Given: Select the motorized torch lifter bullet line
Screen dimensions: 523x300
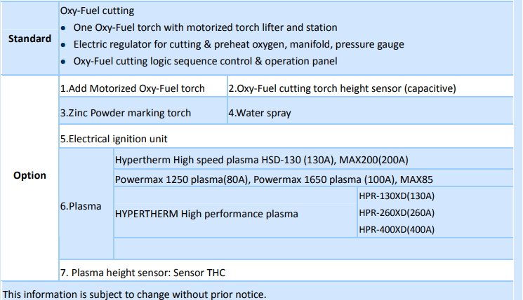Looking at the screenshot, I should tap(205, 27).
